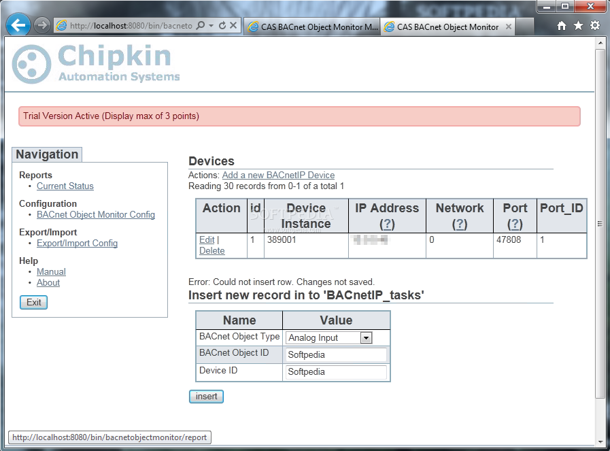
Task: Open the Current Status report link
Action: click(x=65, y=186)
